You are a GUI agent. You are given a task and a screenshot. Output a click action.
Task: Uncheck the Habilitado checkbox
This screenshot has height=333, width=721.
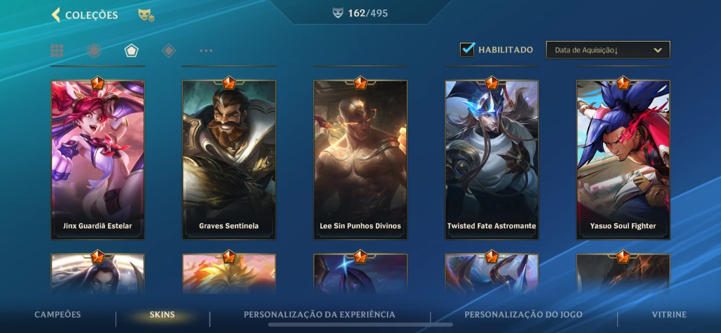[467, 49]
